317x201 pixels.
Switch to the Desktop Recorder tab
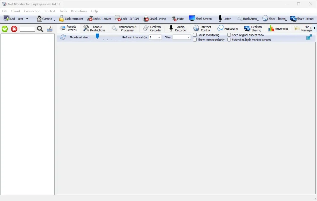pyautogui.click(x=152, y=28)
